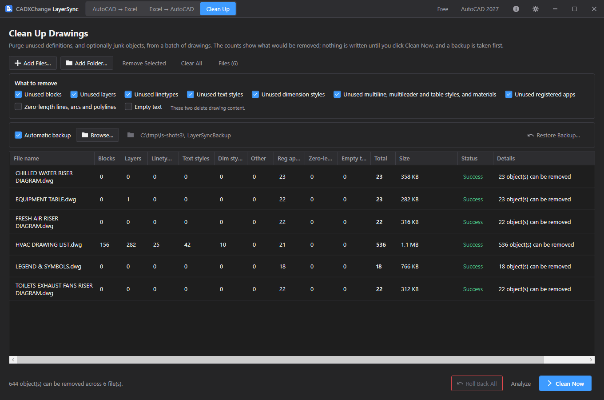Sort by the Other column header

[260, 158]
